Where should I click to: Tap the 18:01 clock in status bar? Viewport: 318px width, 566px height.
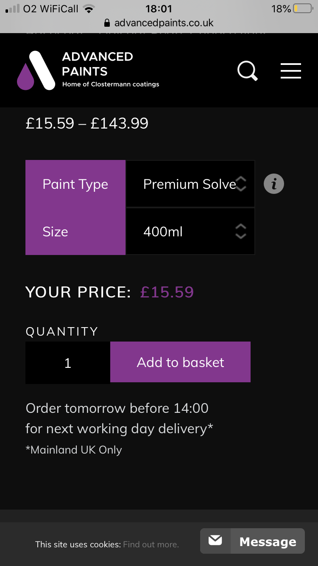tap(159, 8)
